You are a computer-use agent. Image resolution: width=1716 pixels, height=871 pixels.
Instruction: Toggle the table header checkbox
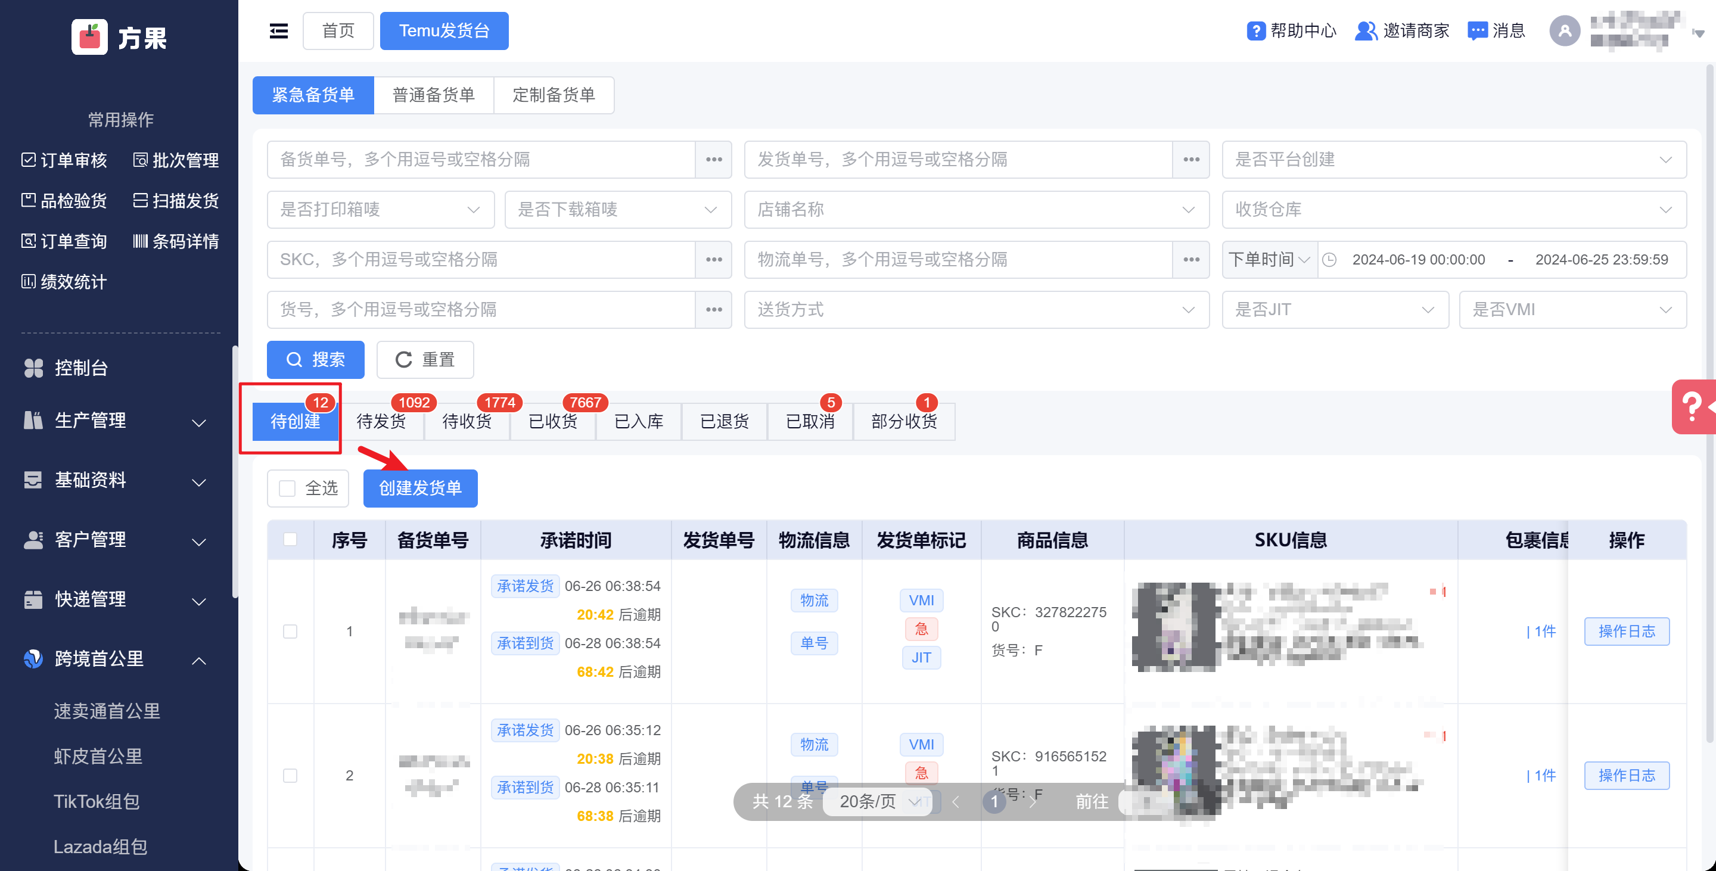pyautogui.click(x=290, y=539)
